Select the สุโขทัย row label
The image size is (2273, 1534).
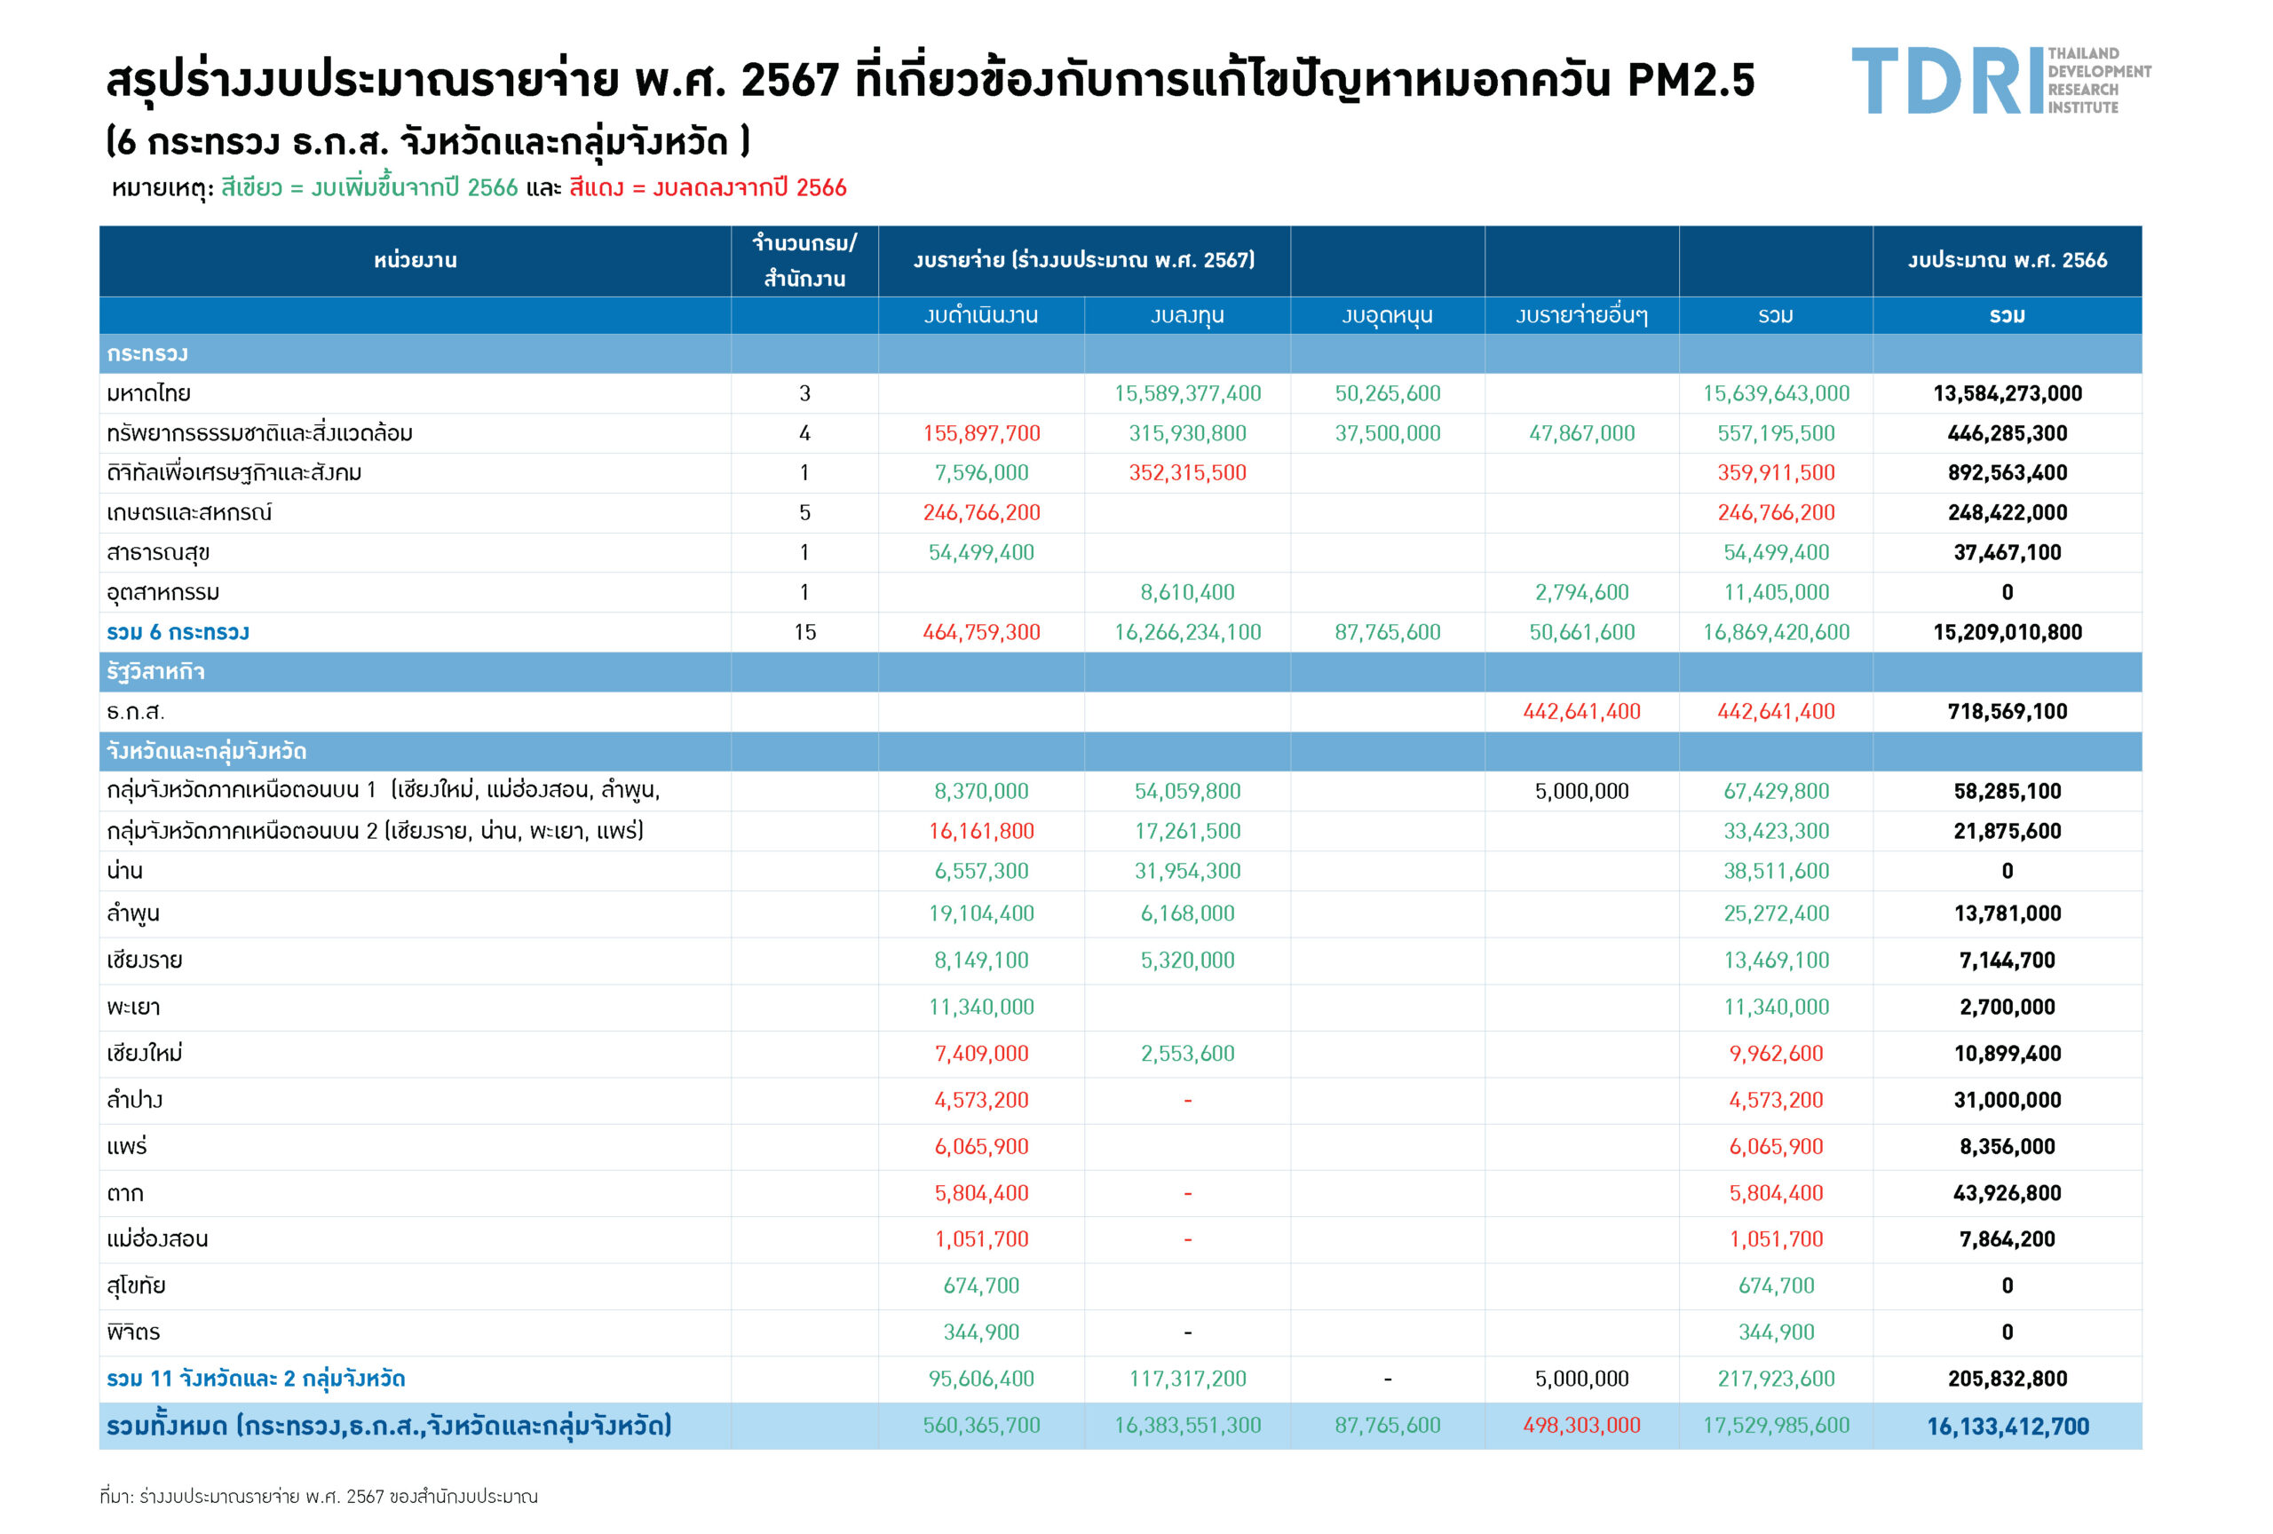click(x=136, y=1286)
